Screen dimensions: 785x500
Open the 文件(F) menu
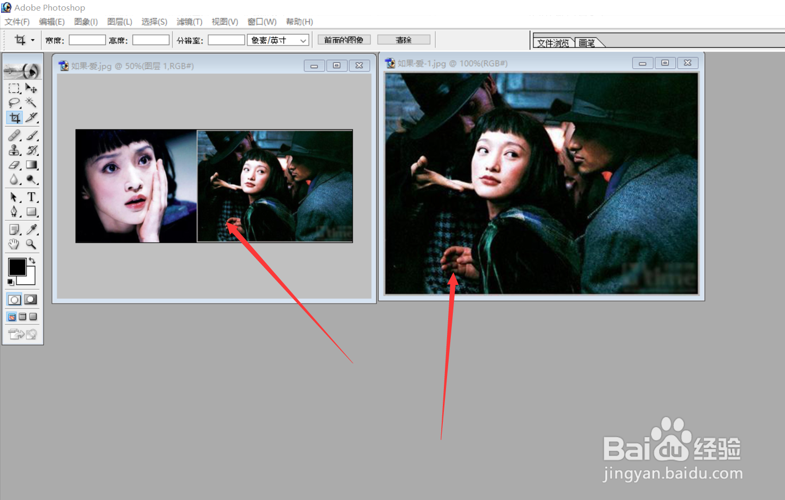coord(17,22)
